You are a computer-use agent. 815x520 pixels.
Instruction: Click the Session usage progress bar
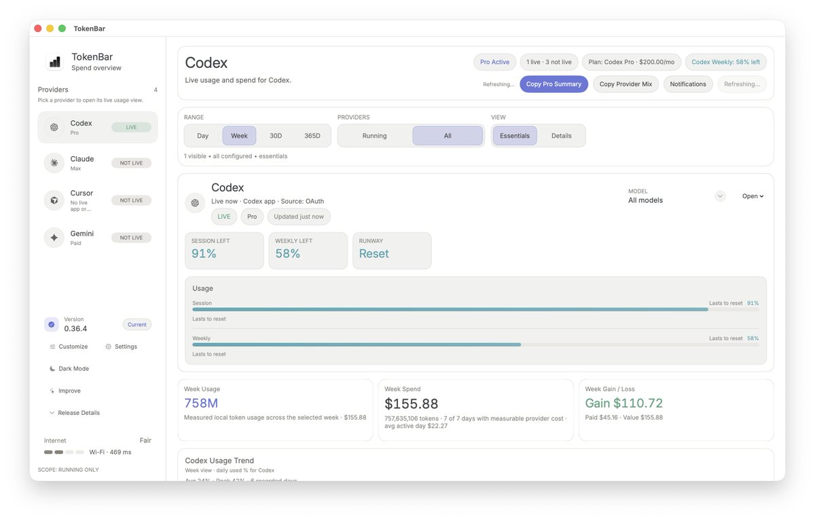pos(476,310)
